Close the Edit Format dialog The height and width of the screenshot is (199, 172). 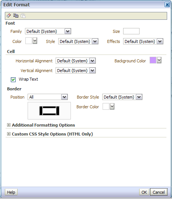[167, 5]
